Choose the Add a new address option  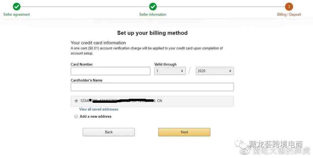[76, 116]
